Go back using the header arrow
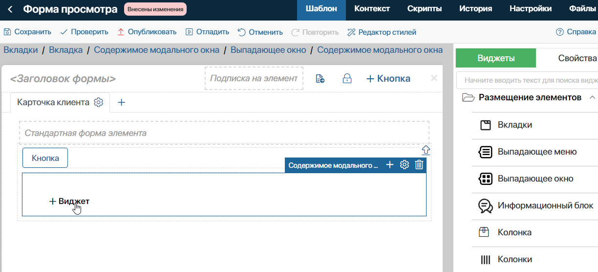This screenshot has width=598, height=272. pos(10,9)
